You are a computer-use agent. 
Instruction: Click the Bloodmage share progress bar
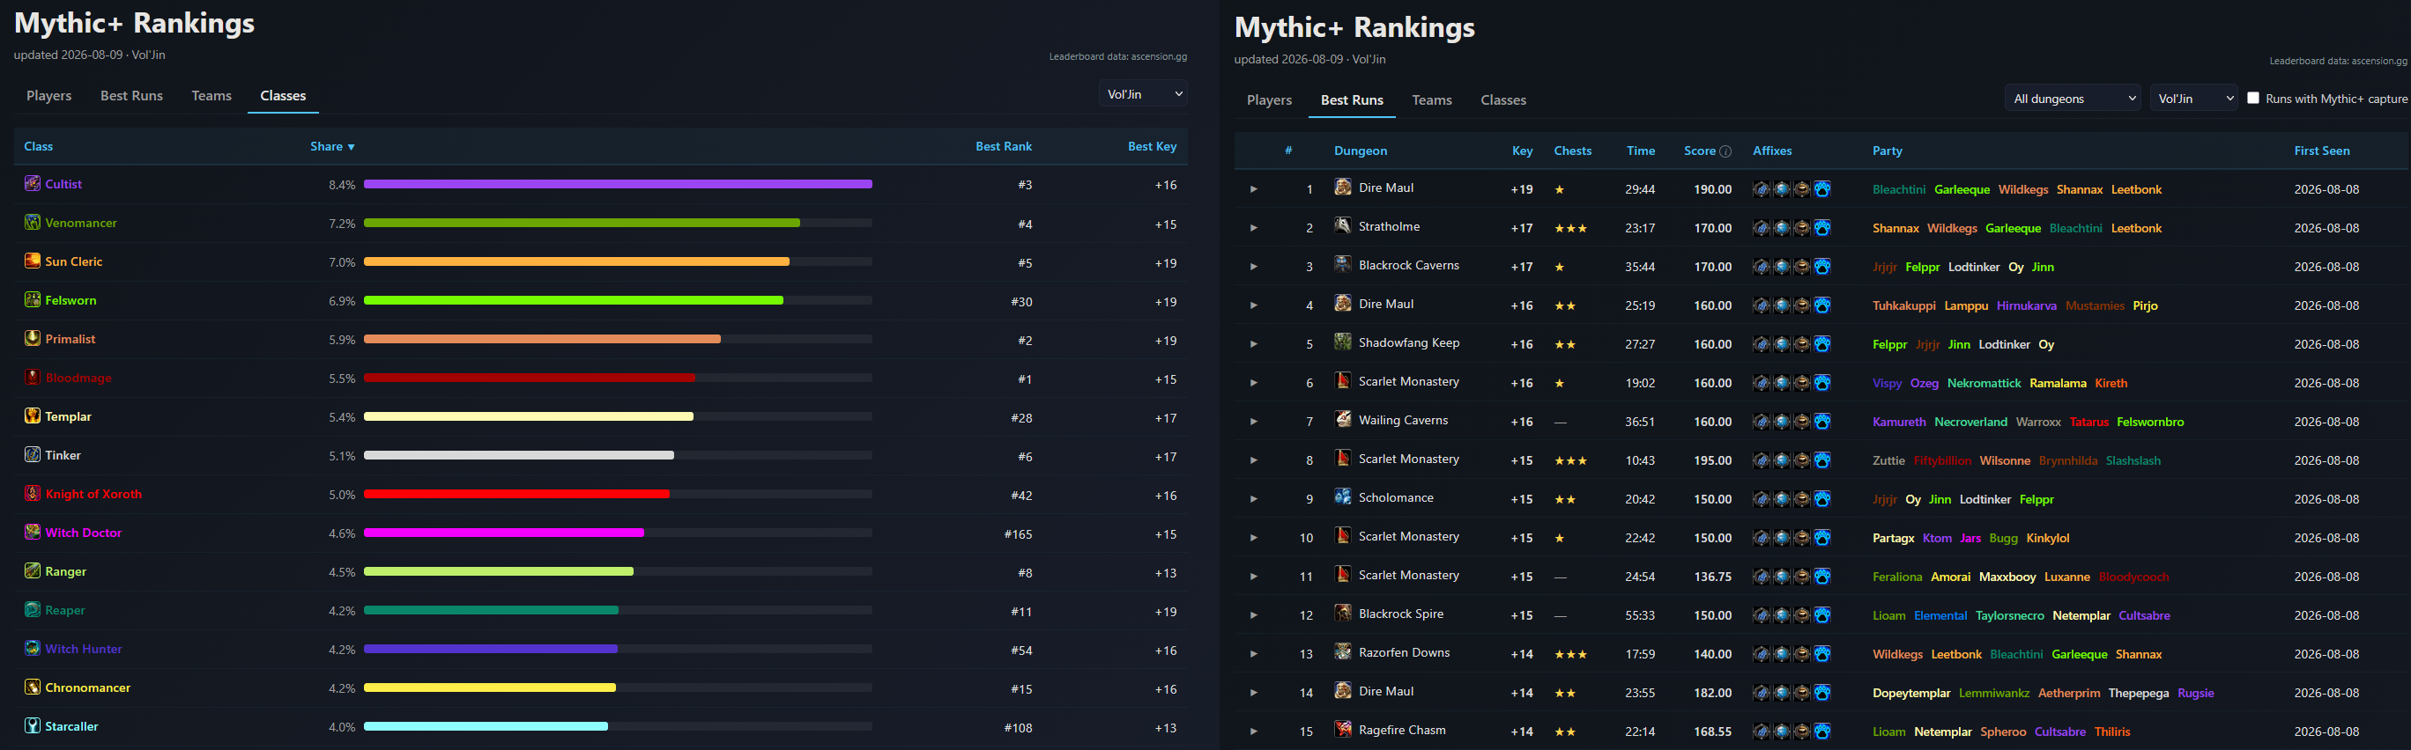point(618,378)
